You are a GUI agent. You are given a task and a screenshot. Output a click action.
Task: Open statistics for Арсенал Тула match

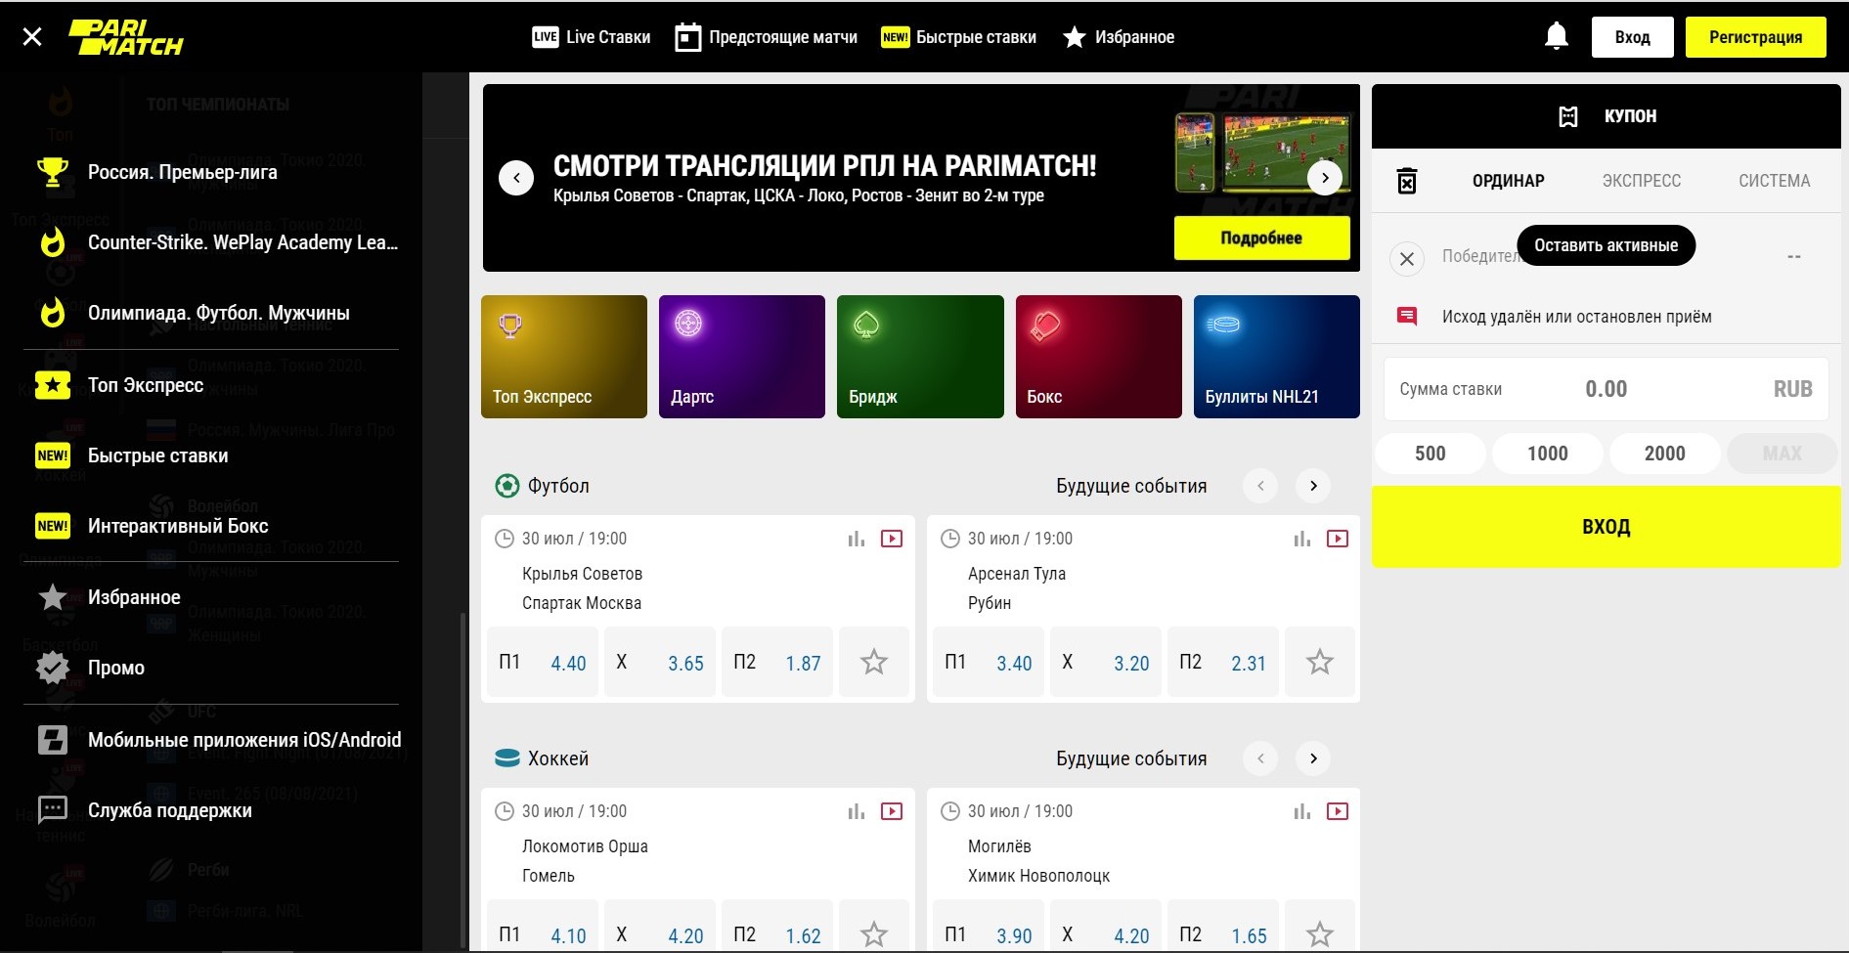1302,539
